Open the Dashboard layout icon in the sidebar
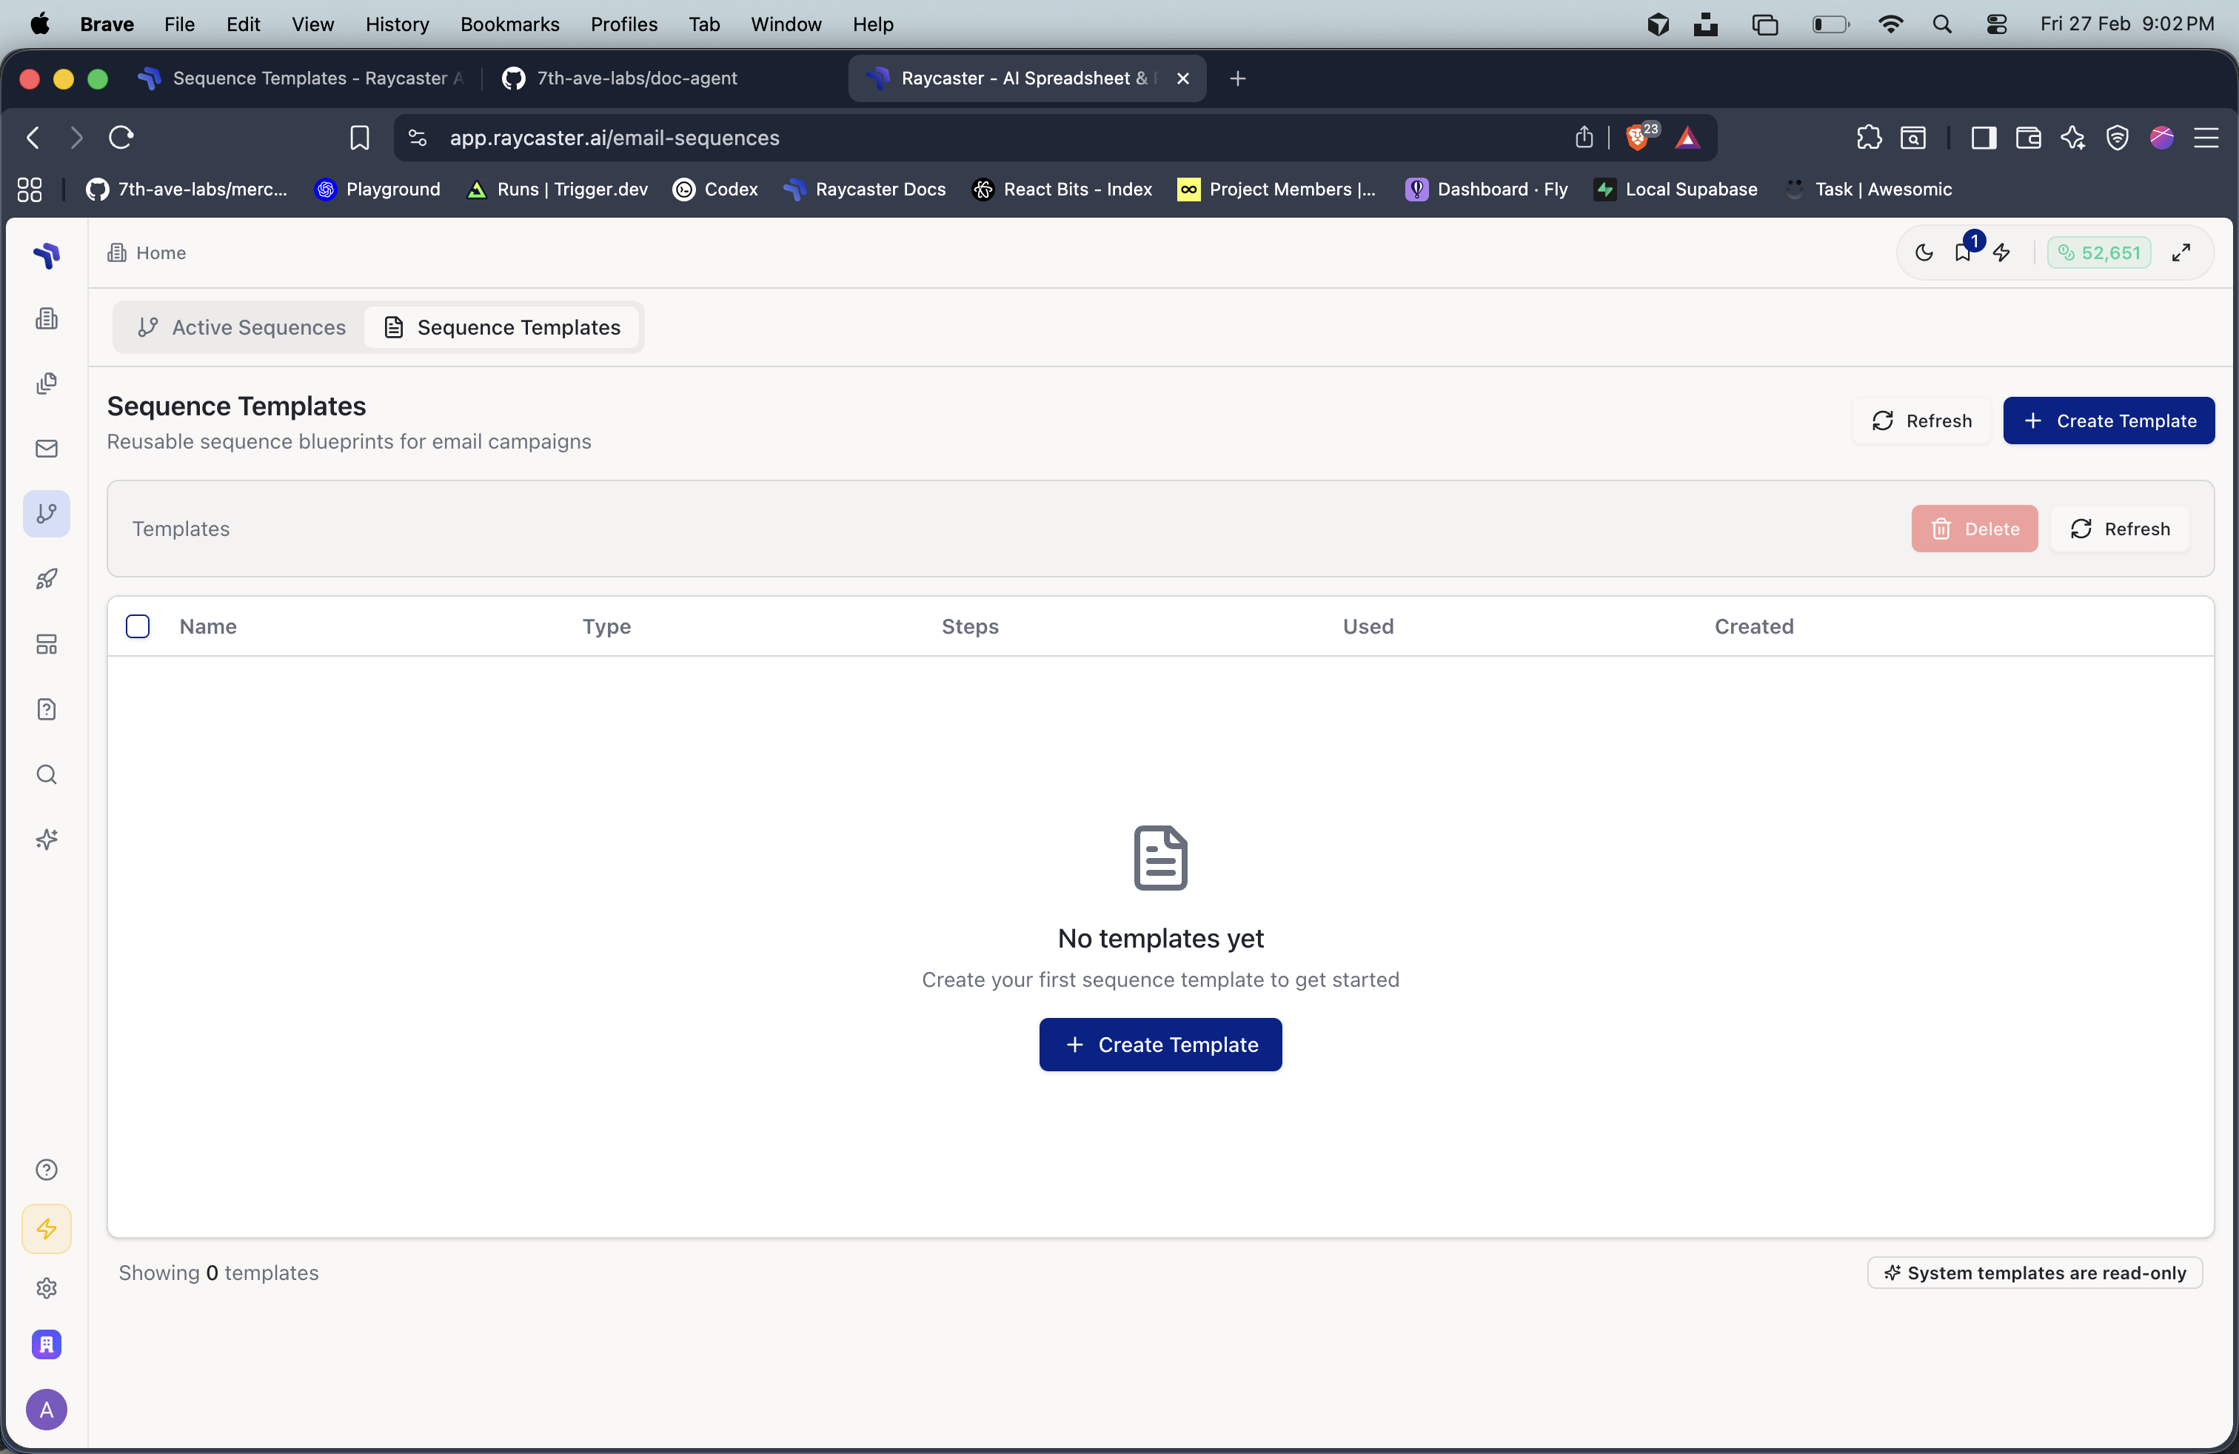 click(46, 644)
